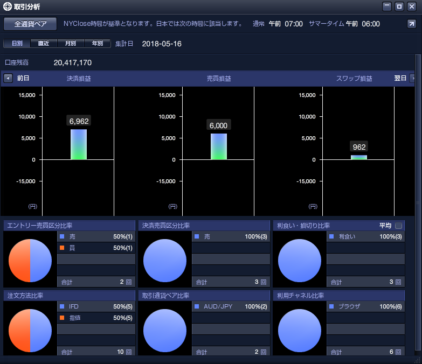Click the blue ブラウザ legend square
The image size is (422, 364).
coord(331,306)
